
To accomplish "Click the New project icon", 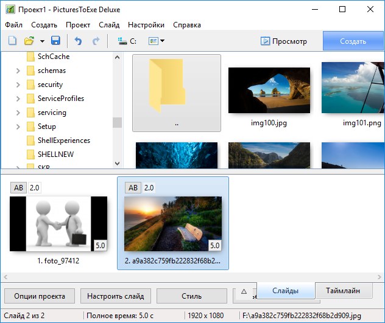I will click(x=12, y=41).
